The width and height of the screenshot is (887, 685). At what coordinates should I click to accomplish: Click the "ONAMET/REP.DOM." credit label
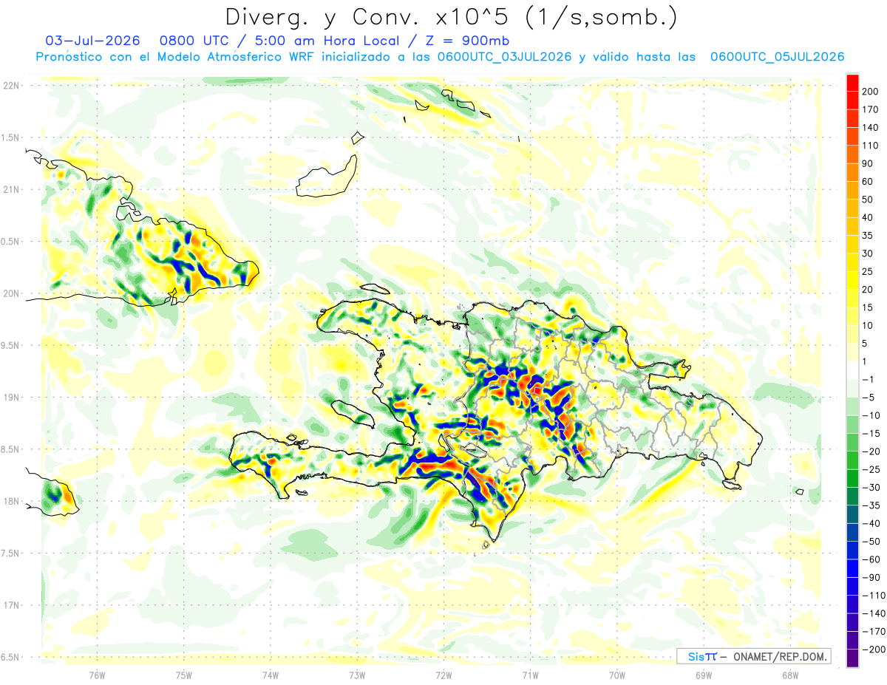pyautogui.click(x=779, y=656)
